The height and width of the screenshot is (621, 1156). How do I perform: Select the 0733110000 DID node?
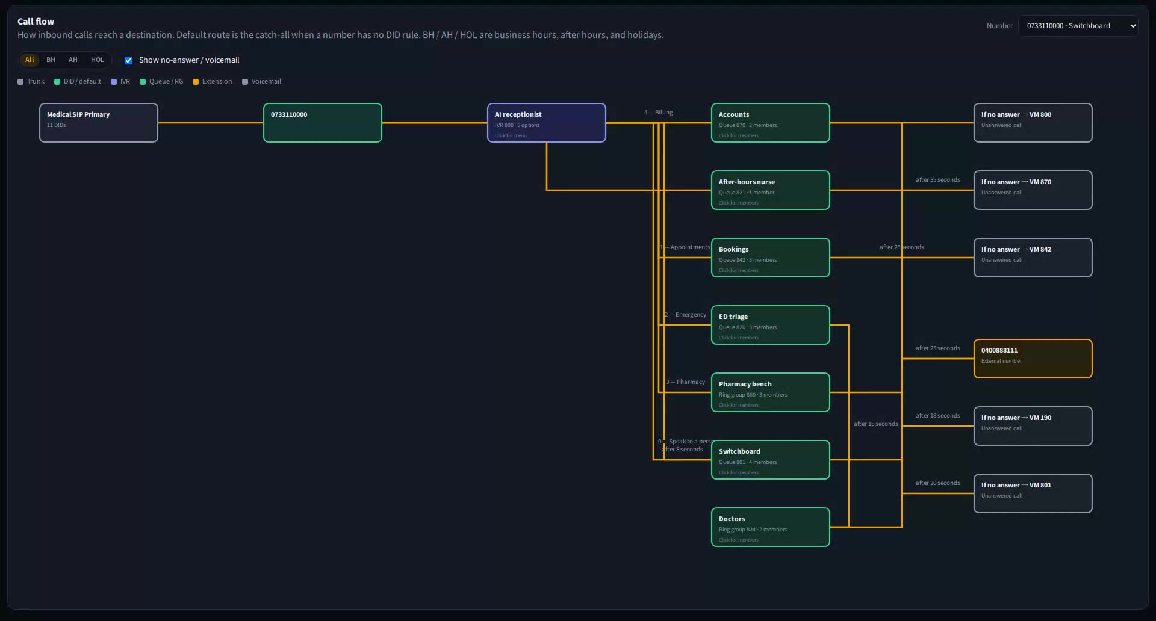[323, 123]
